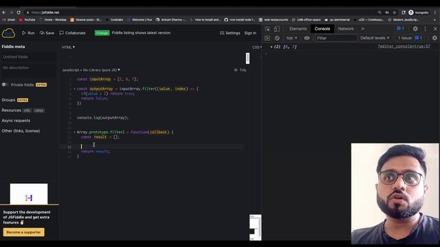Open console settings gear
This screenshot has width=440, height=247.
434,38
